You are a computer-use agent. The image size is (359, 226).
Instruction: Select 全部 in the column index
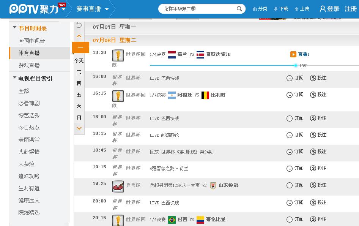tap(24, 91)
